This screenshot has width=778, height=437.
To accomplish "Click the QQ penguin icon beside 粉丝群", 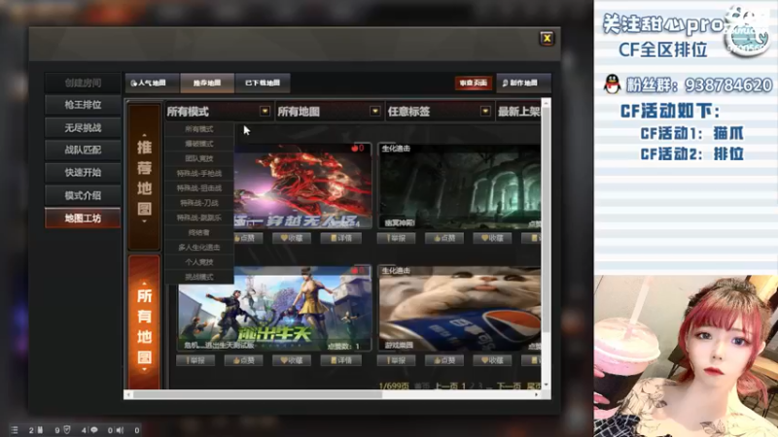I will 613,84.
